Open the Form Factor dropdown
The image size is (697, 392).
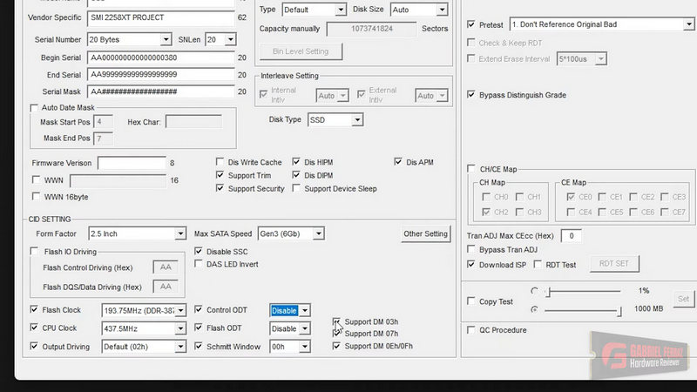click(138, 233)
